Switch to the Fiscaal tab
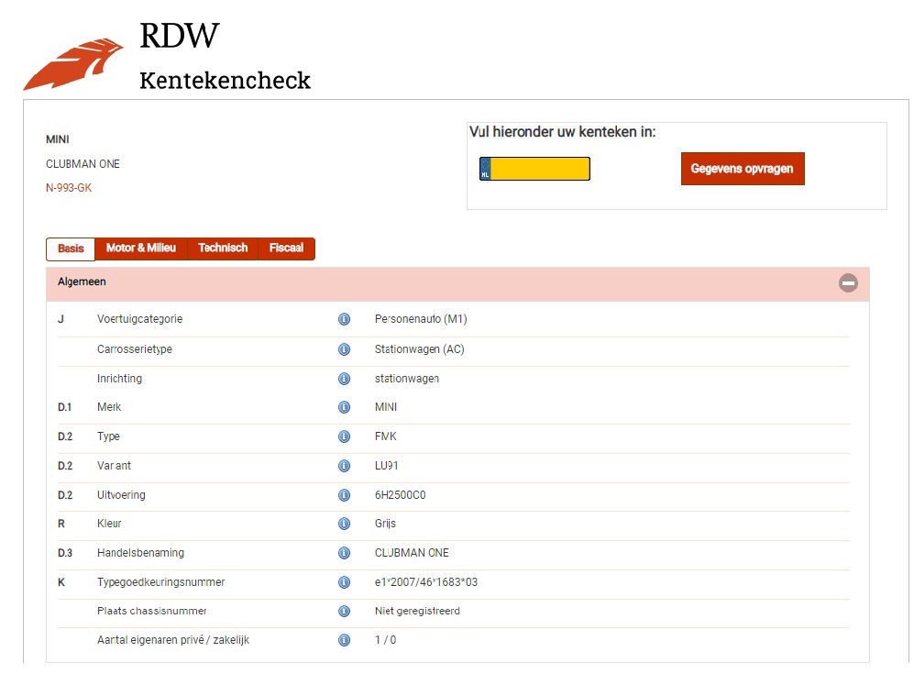 coord(286,249)
